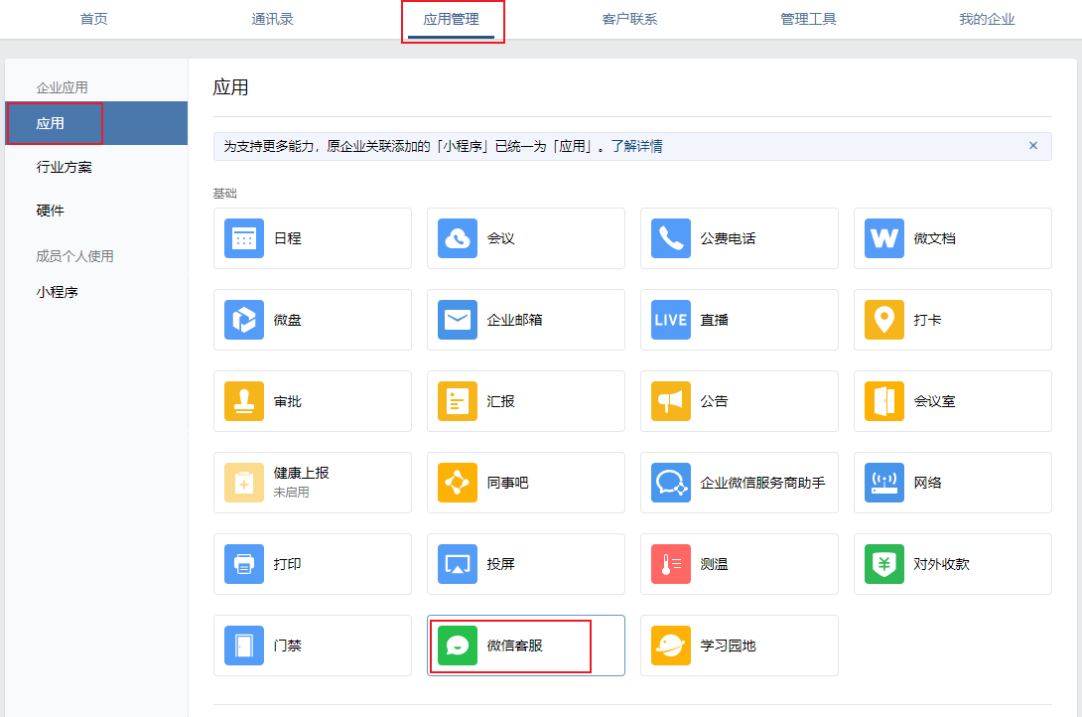Click the 打印 printer icon
The image size is (1082, 717).
point(243,564)
